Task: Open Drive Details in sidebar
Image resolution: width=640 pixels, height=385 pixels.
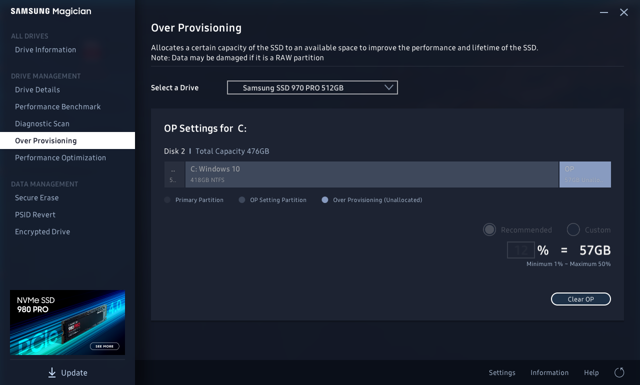Action: tap(37, 89)
